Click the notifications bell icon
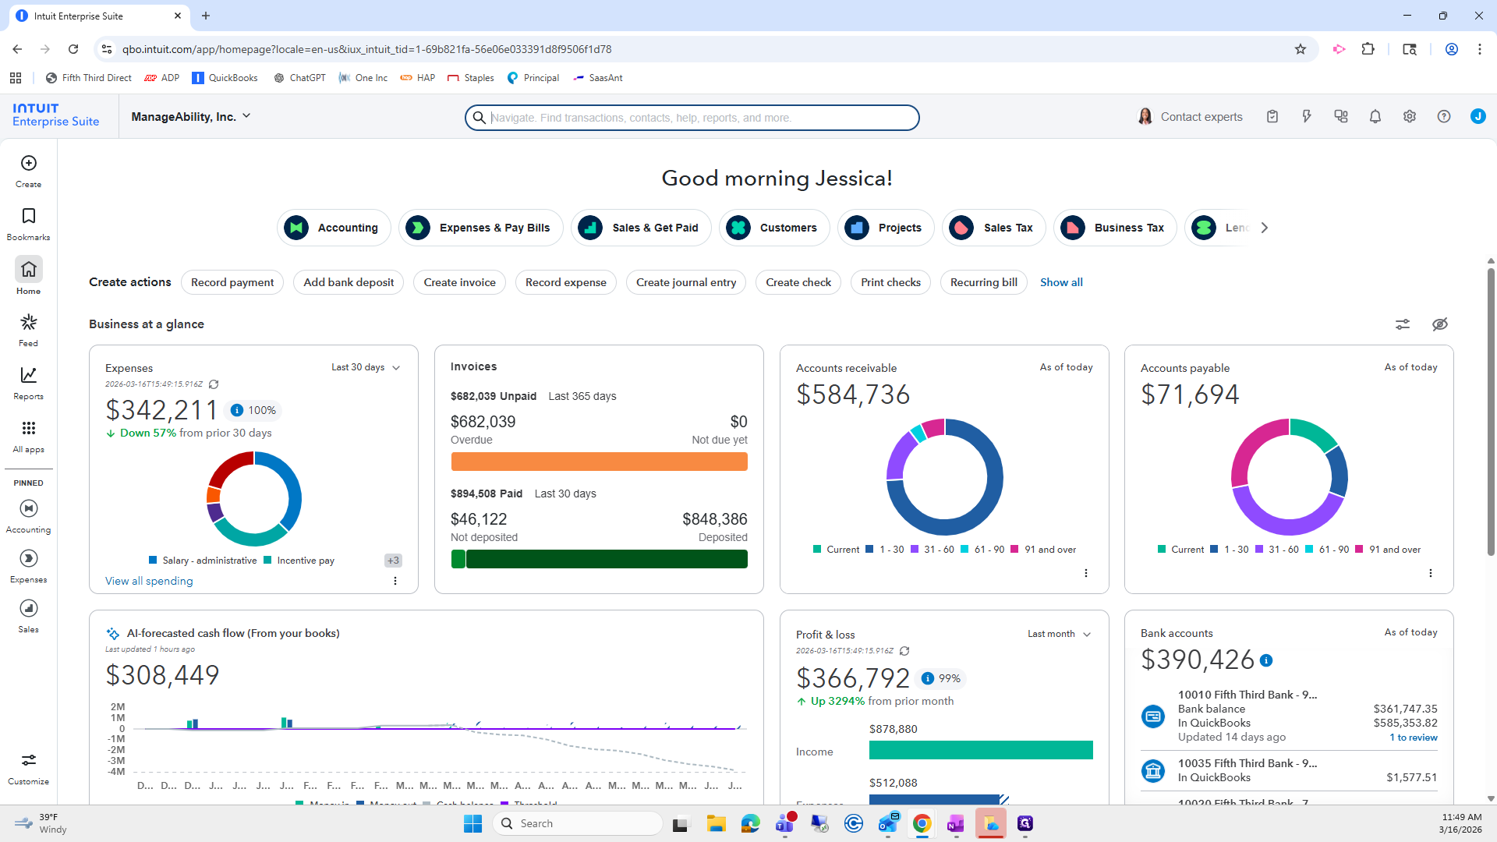The width and height of the screenshot is (1497, 842). (x=1375, y=117)
